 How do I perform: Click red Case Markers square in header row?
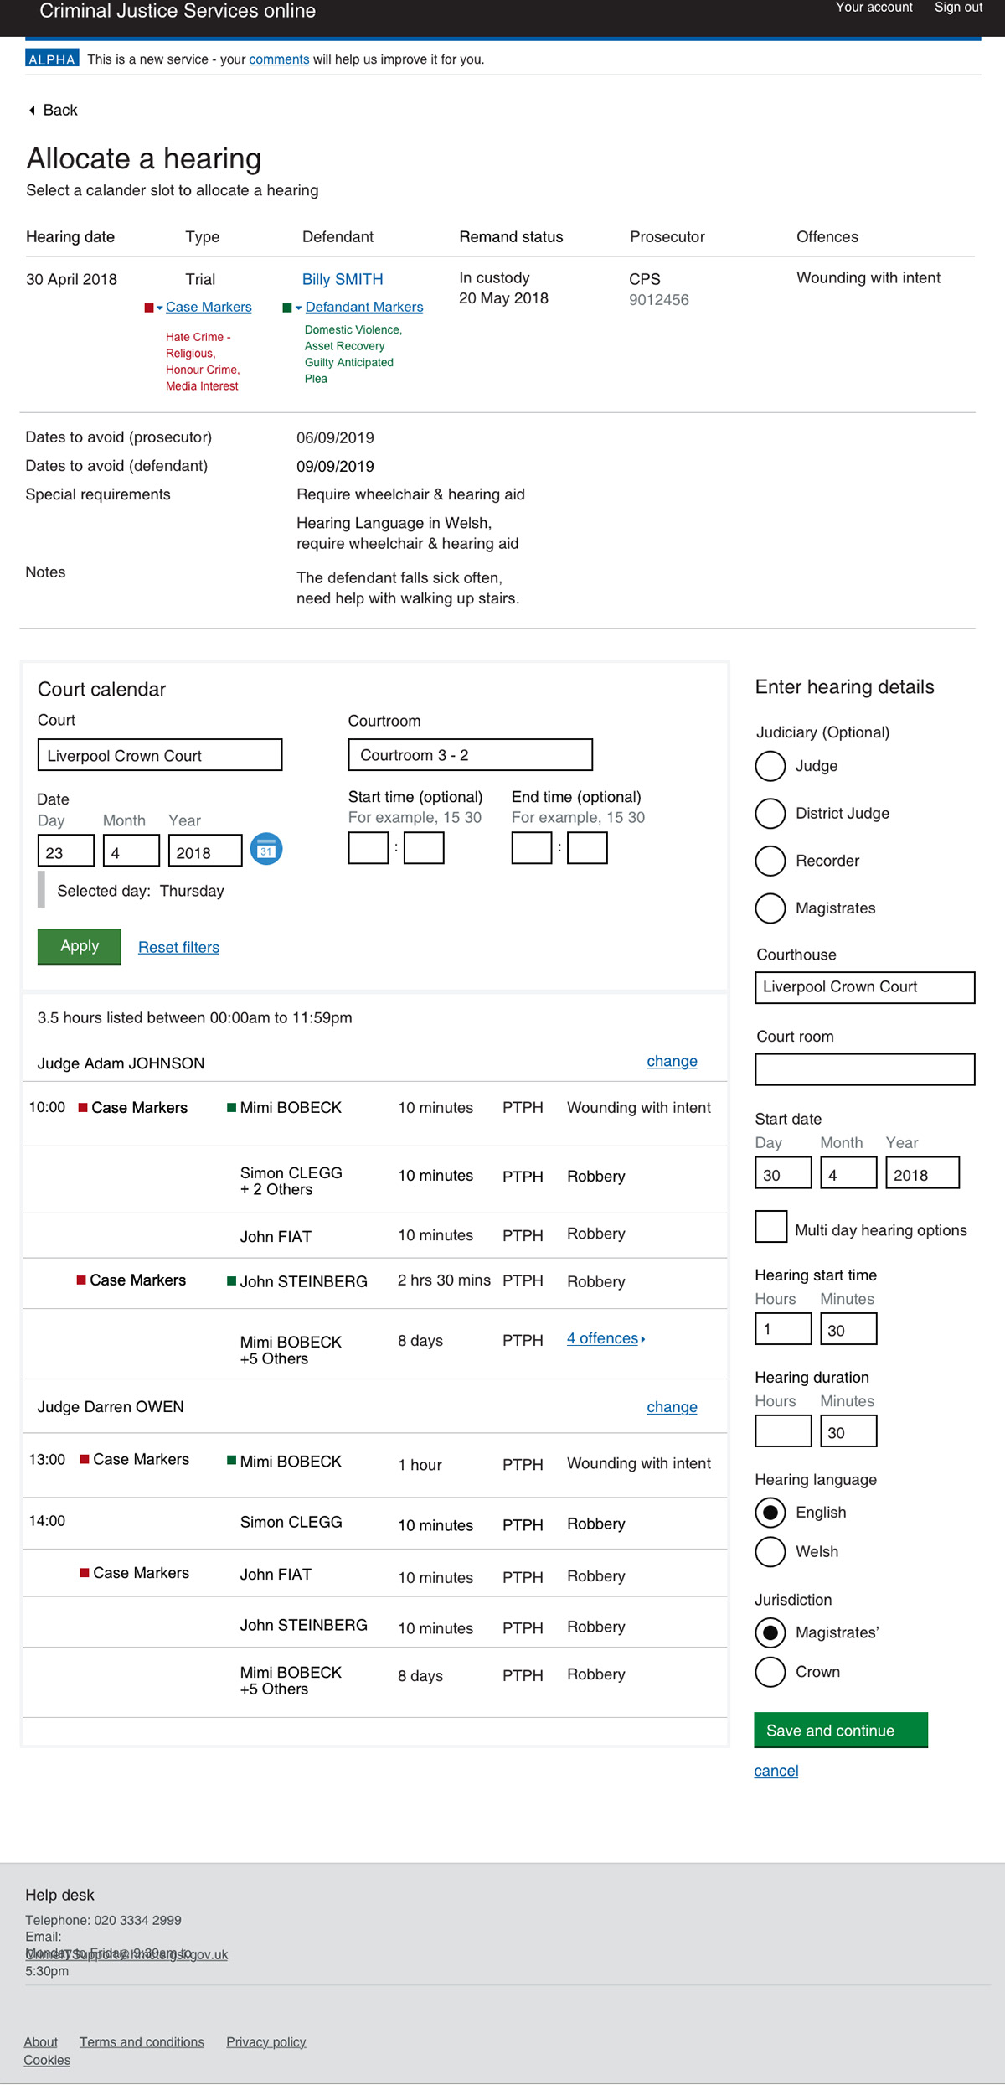click(149, 308)
